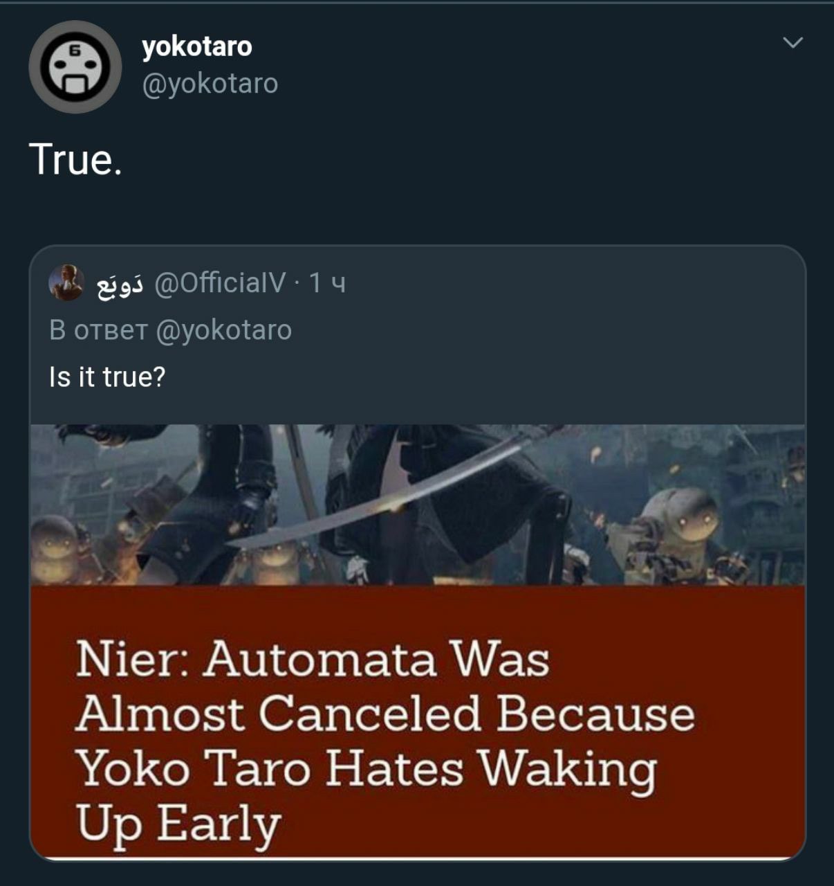The height and width of the screenshot is (886, 834).
Task: Click the "В ответ" reply label
Action: [x=99, y=330]
